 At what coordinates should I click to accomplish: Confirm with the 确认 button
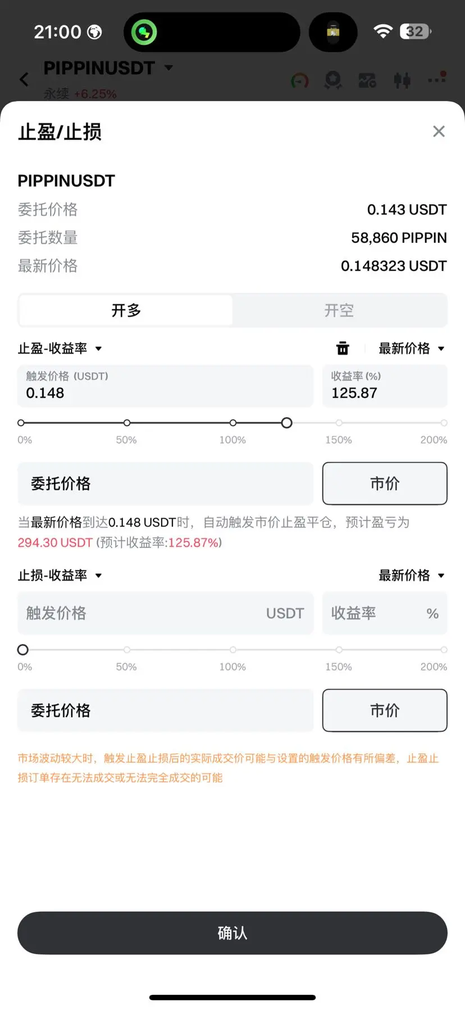(233, 933)
